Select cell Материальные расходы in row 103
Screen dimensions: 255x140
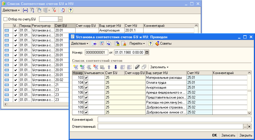coord(166,78)
